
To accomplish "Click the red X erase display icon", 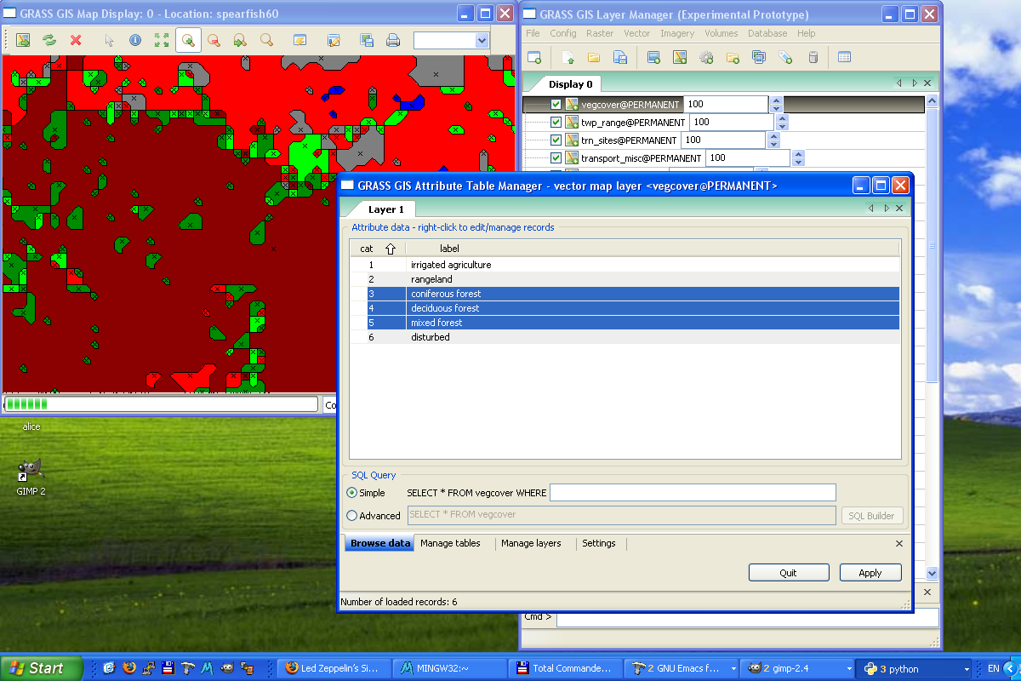I will pyautogui.click(x=76, y=40).
